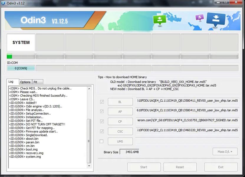The height and width of the screenshot is (177, 245).
Task: Click 'Checking MD5 finished Sucessfully..' log line
Action: tap(38, 96)
